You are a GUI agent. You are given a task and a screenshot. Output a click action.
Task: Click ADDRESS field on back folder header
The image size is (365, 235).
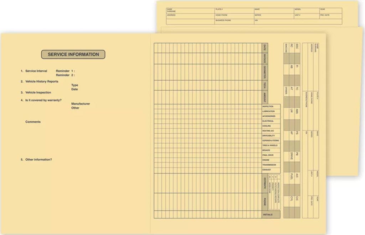point(190,16)
